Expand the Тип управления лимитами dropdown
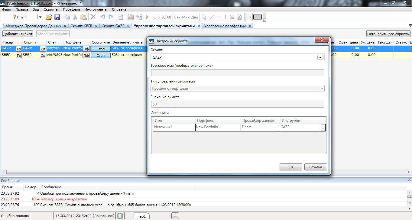Image resolution: width=412 pixels, height=220 pixels. 322,89
